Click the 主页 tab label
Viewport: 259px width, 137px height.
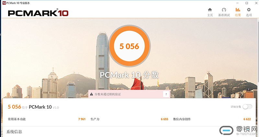[x=210, y=15]
